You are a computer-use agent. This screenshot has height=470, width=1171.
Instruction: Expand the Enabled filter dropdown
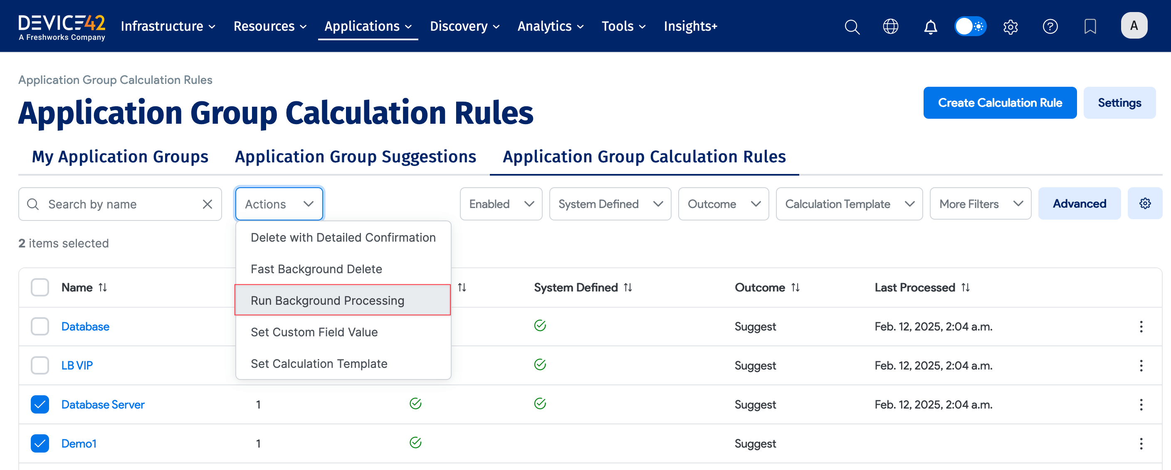click(501, 204)
